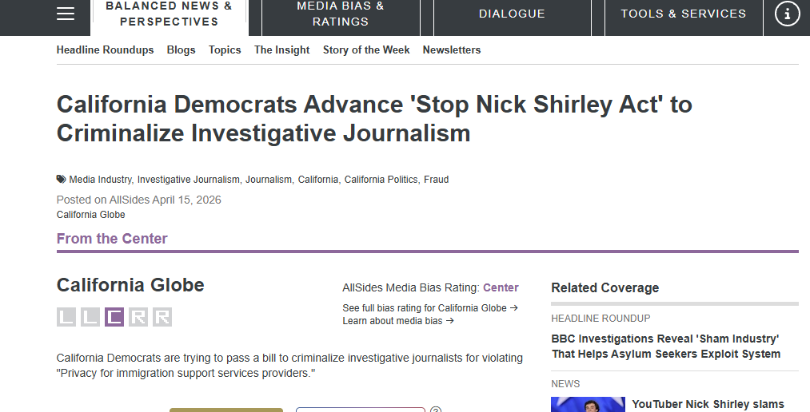
Task: Click the California Politics tag
Action: coord(381,180)
